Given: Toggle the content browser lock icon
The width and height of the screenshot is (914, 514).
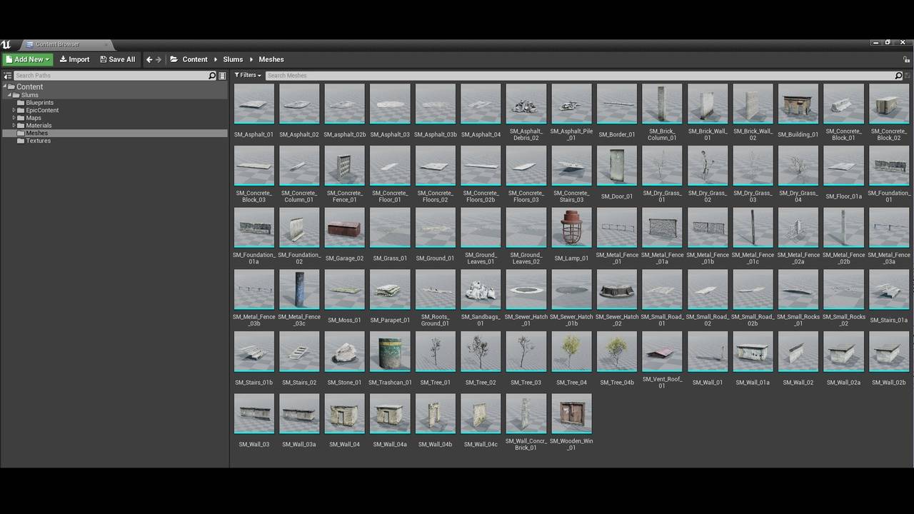Looking at the screenshot, I should point(908,59).
